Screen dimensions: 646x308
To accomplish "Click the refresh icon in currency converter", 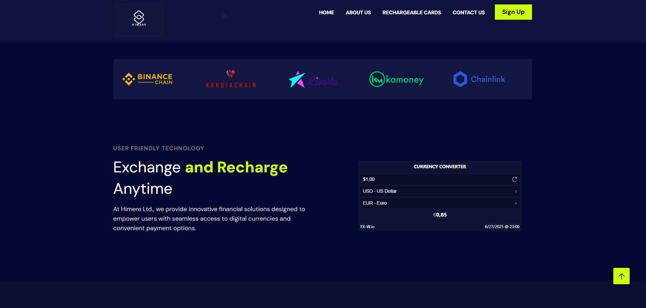I will coord(514,179).
